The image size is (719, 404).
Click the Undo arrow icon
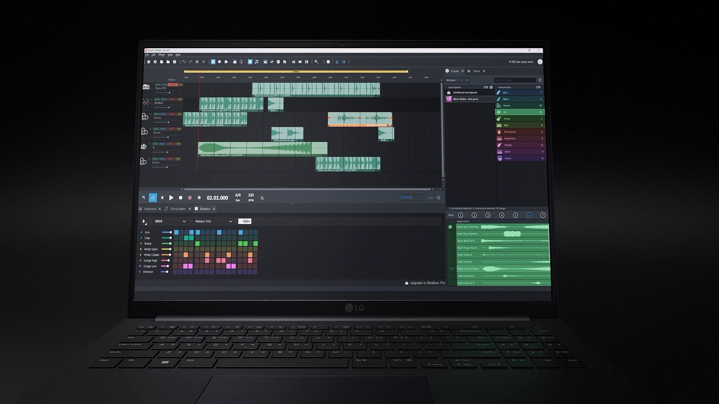pos(184,62)
